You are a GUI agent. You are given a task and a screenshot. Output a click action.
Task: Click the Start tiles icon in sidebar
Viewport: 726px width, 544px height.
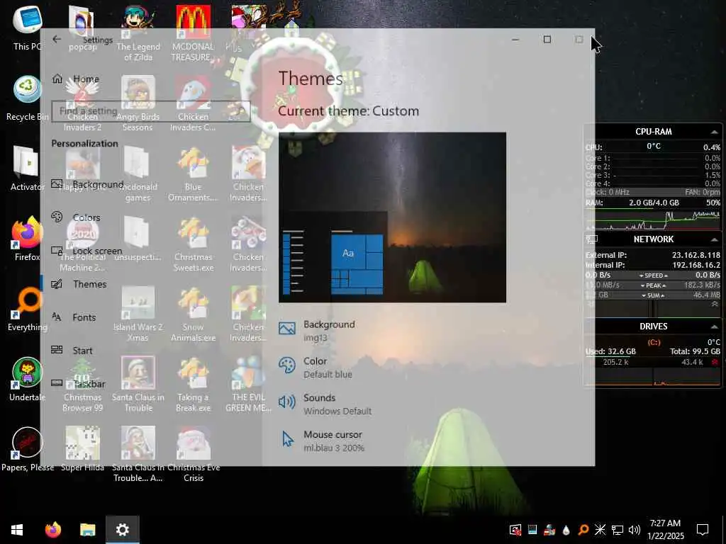(x=57, y=350)
